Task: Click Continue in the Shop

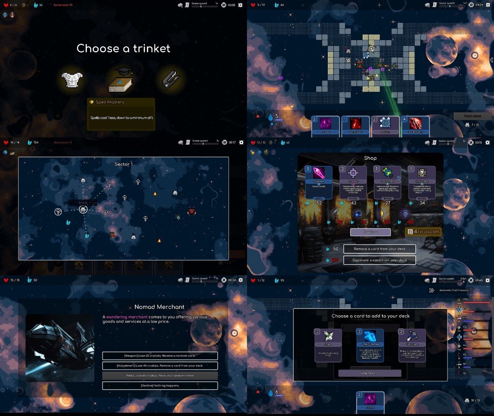Action: (370, 232)
